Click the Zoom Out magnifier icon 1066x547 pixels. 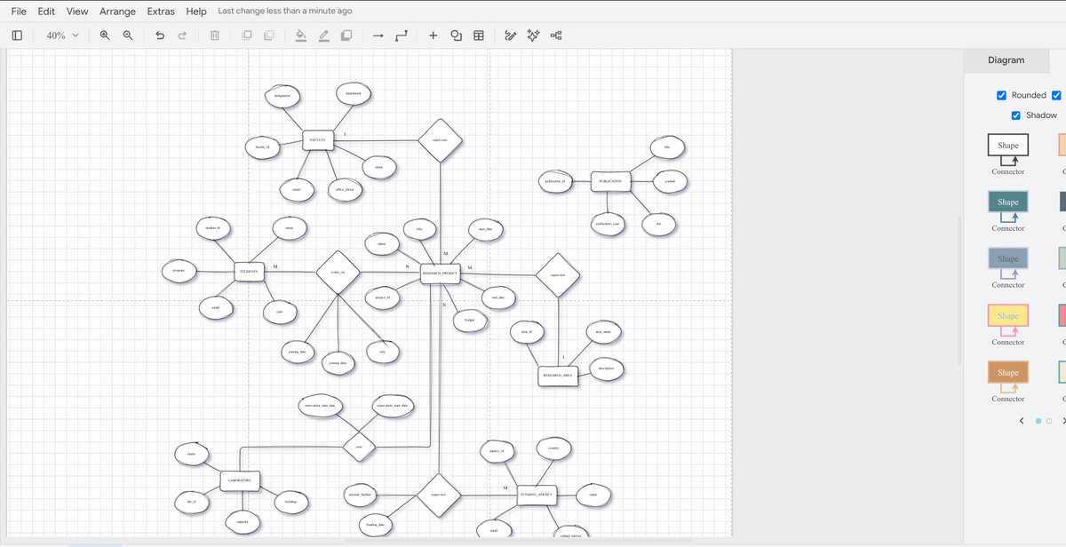(x=128, y=36)
